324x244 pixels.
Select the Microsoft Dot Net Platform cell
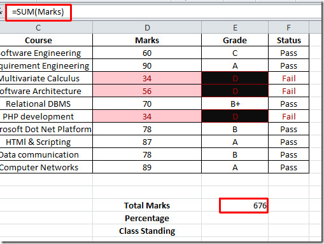pos(46,129)
